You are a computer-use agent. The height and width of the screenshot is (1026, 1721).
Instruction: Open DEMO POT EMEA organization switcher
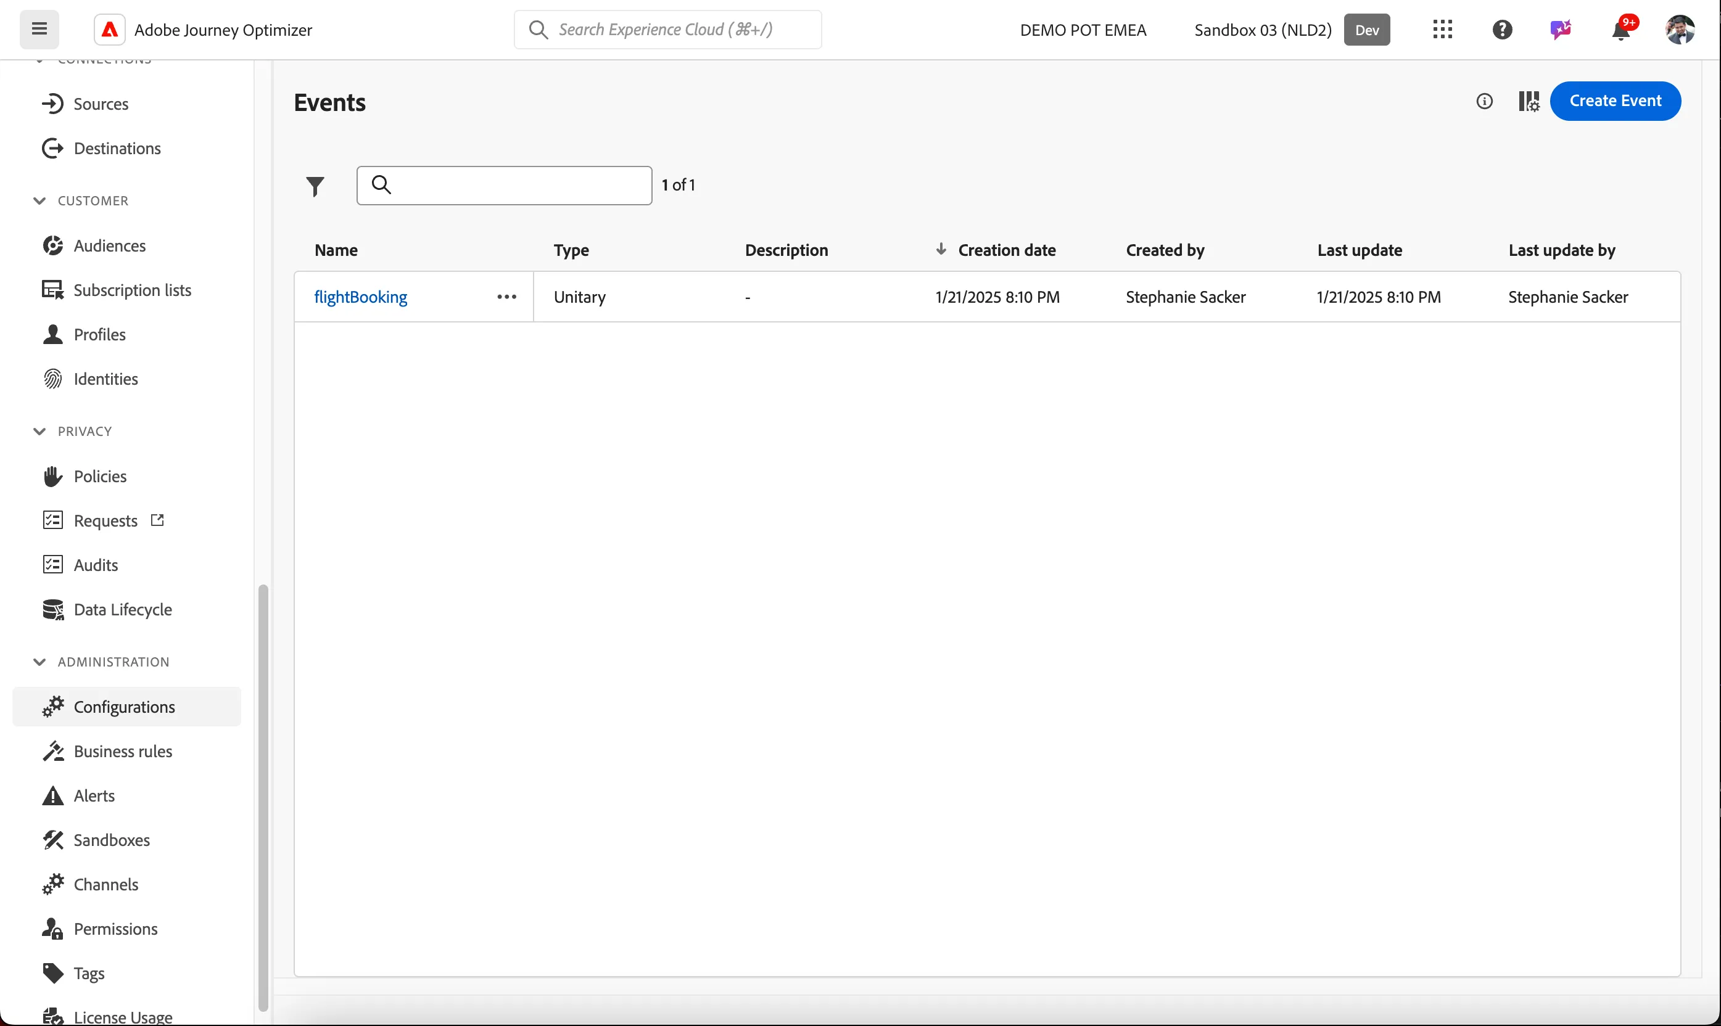[1083, 30]
